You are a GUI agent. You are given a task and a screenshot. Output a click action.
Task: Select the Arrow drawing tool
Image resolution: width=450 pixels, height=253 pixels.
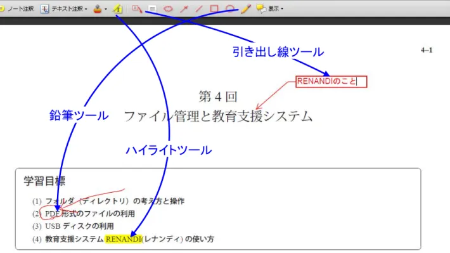point(184,9)
